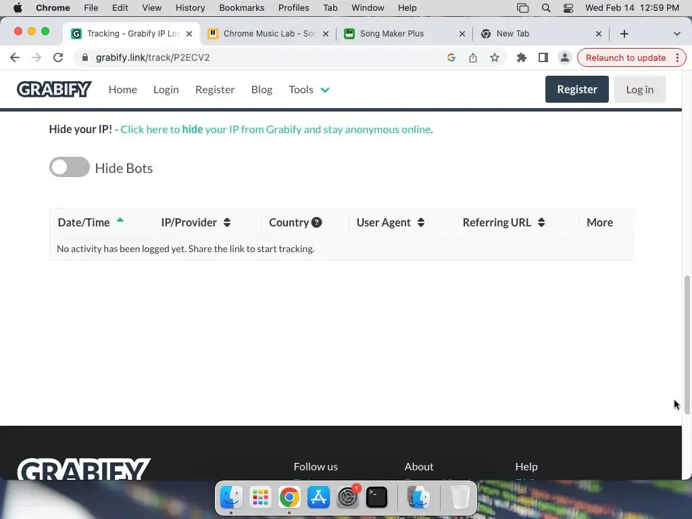
Task: Sort the table by Referring URL
Action: pos(503,222)
